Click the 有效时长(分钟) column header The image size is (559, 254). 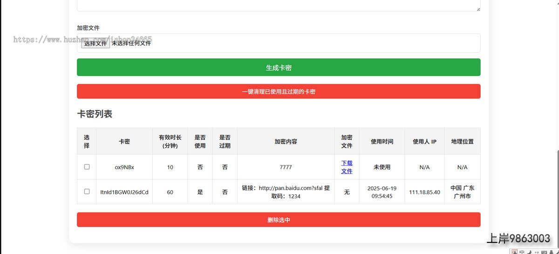170,141
